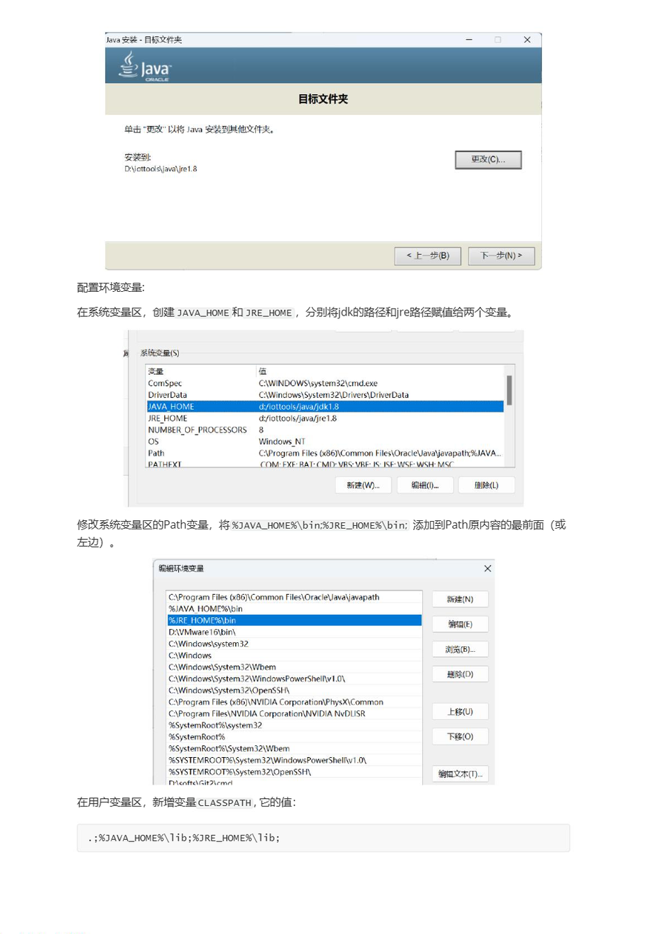Click 删除(L) under system variables
Viewport: 661px width, 934px height.
(486, 485)
